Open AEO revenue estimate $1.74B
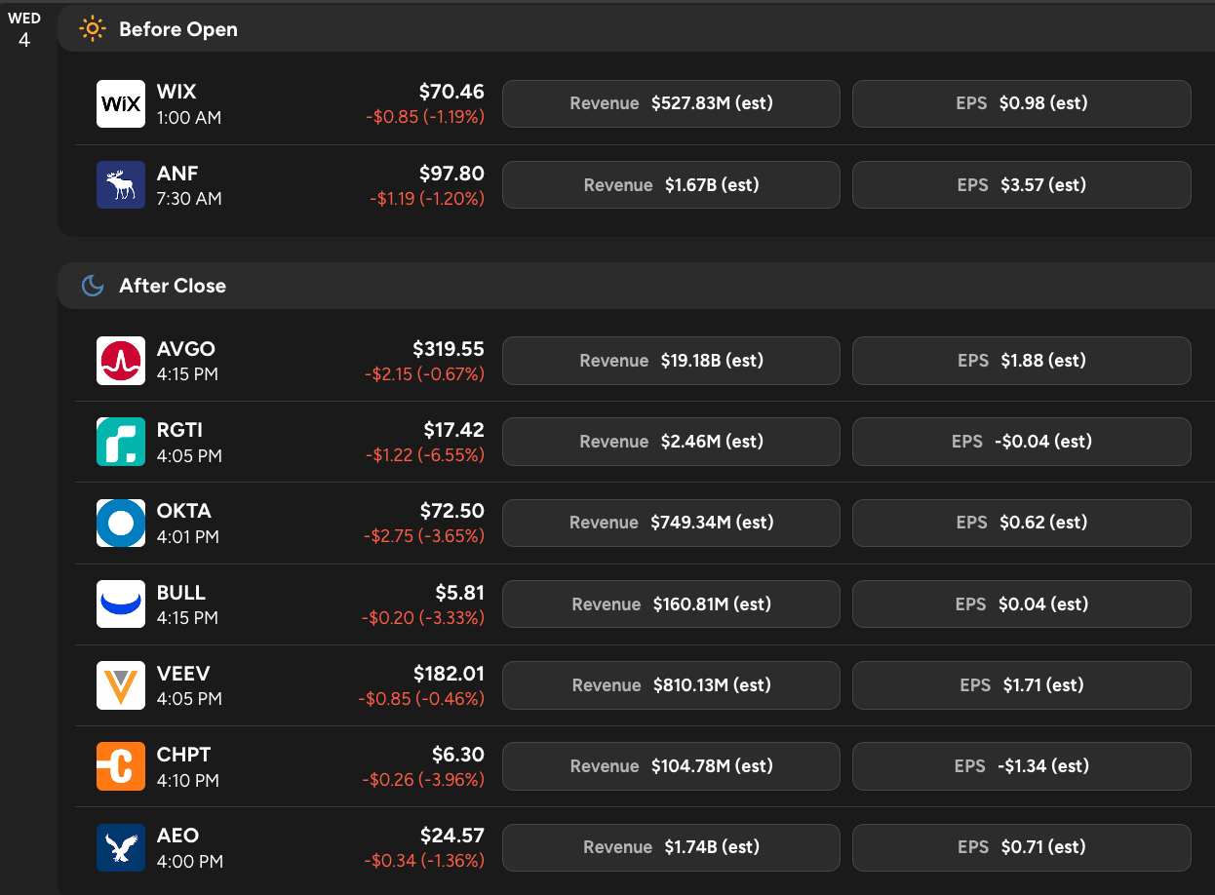Image resolution: width=1215 pixels, height=895 pixels. point(671,847)
